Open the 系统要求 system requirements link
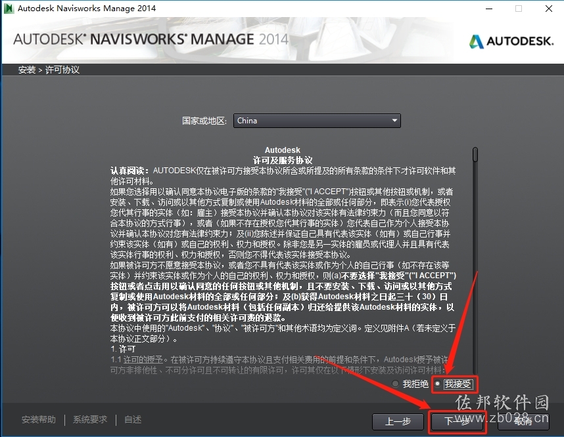 click(x=90, y=419)
